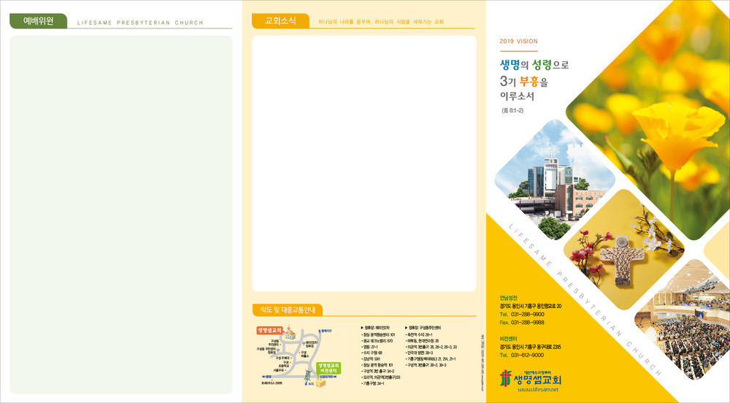This screenshot has width=730, height=403.
Task: Click the 정류장: 래미안2차 arrow bullet
Action: pyautogui.click(x=363, y=328)
